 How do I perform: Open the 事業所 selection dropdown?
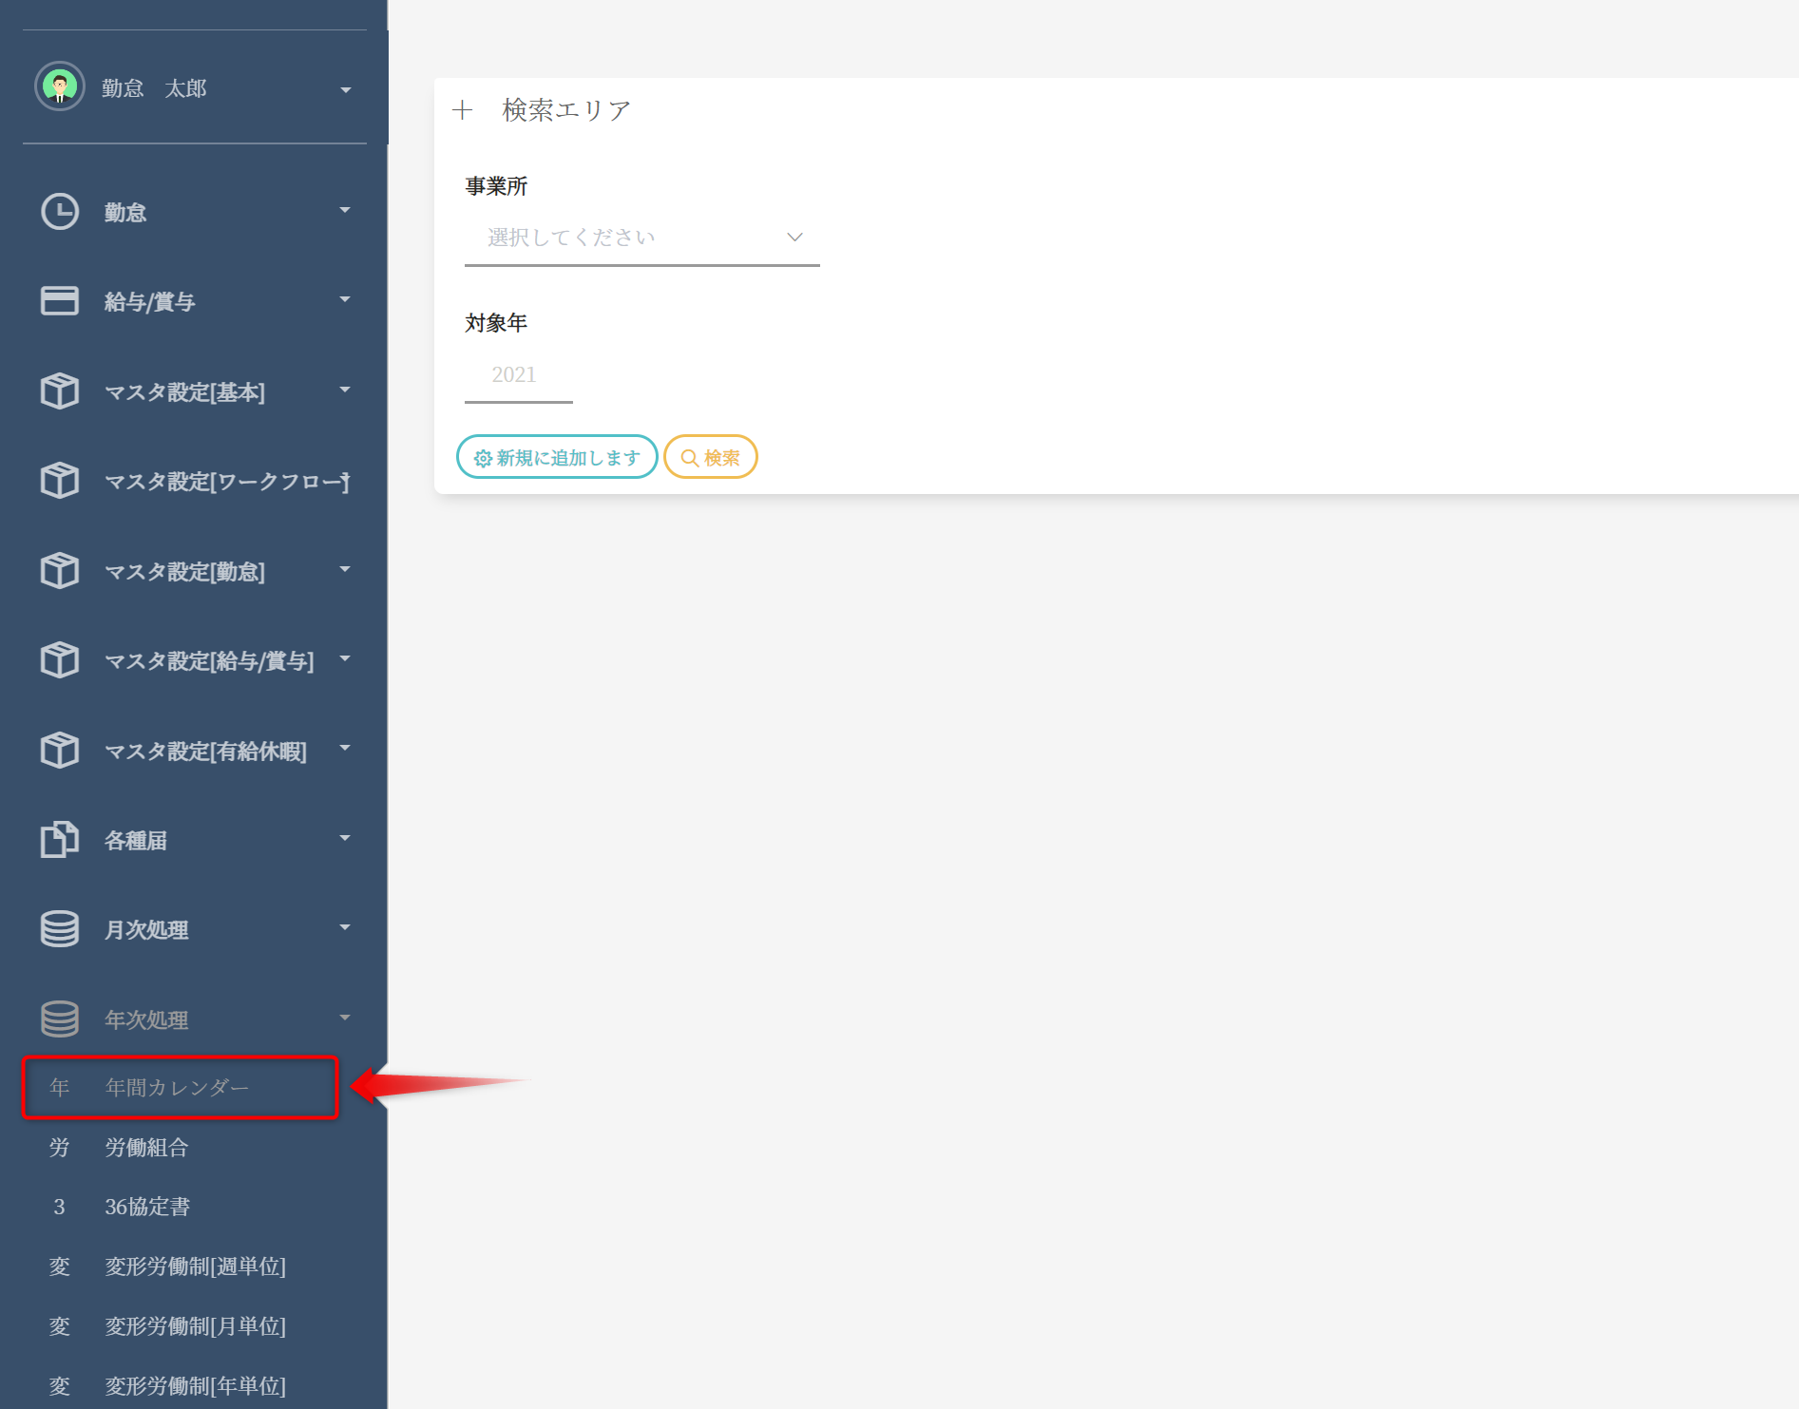(641, 238)
